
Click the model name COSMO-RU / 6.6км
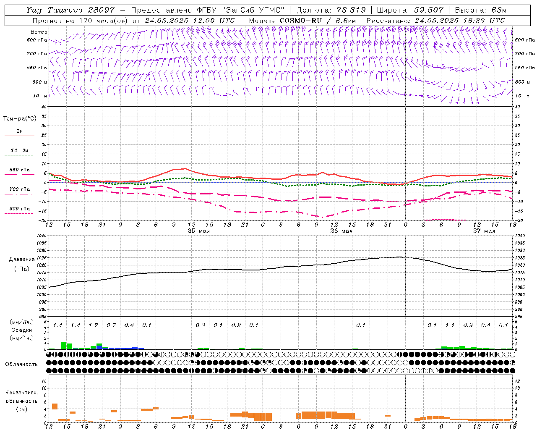pyautogui.click(x=318, y=21)
